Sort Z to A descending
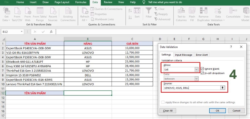Screen dimensions: 250x119 tap(130, 17)
